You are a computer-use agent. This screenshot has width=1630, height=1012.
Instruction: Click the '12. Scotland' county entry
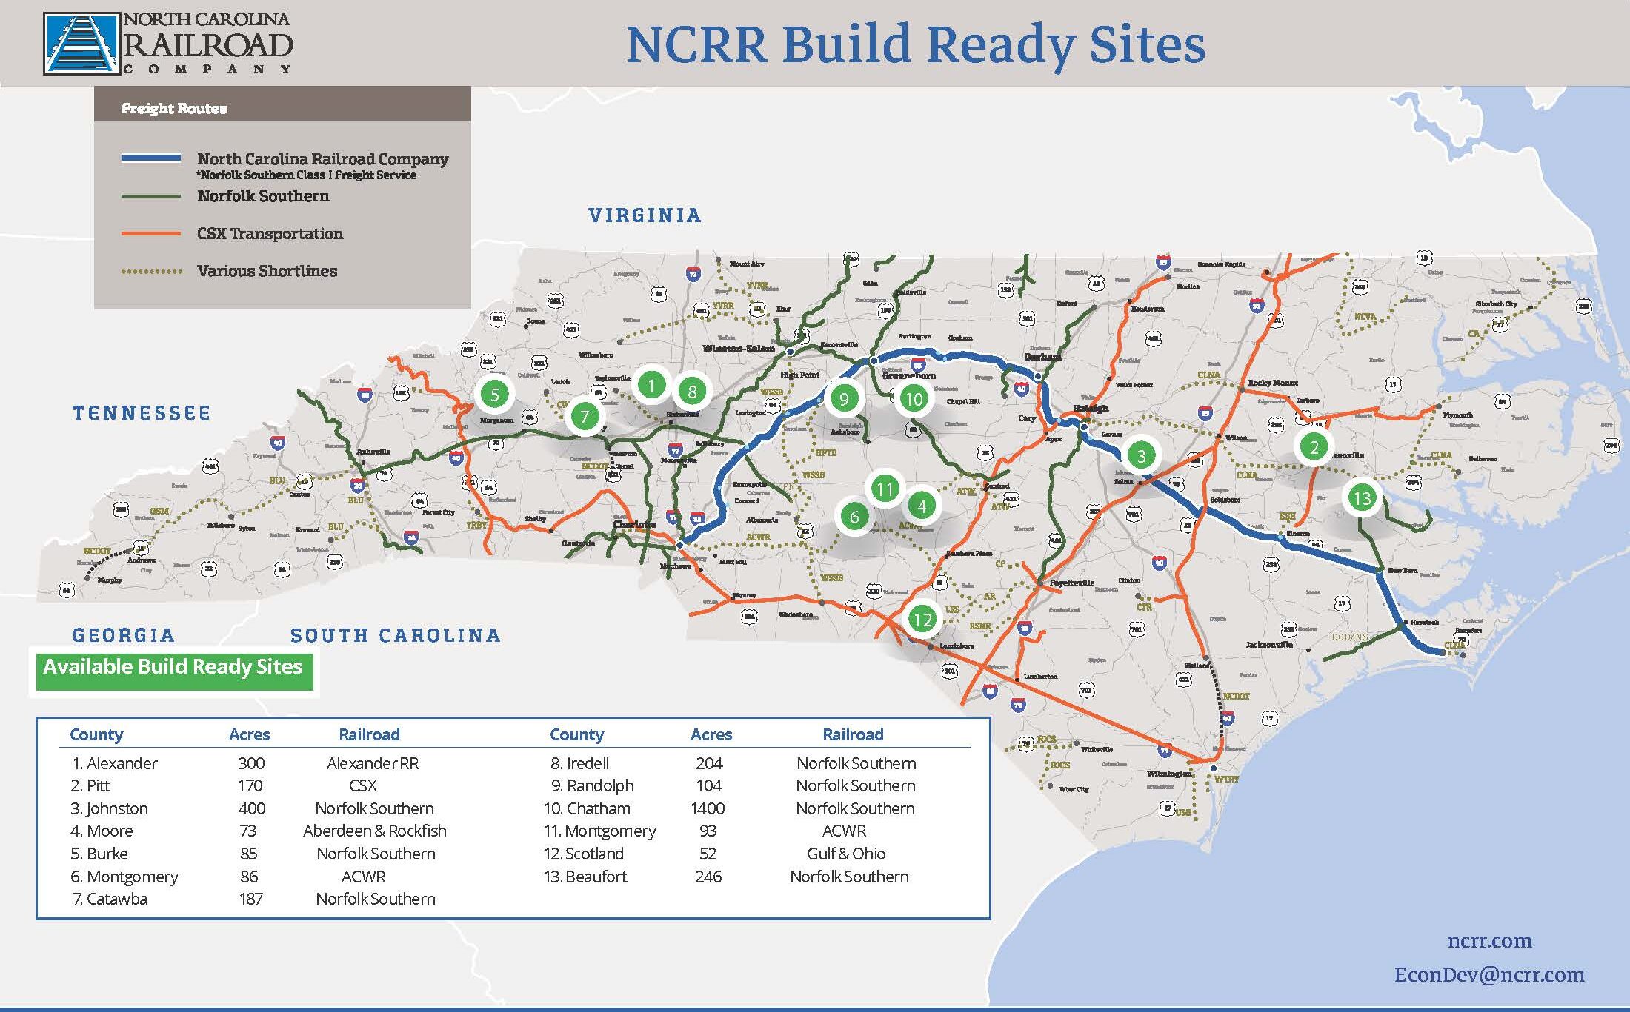click(x=584, y=854)
